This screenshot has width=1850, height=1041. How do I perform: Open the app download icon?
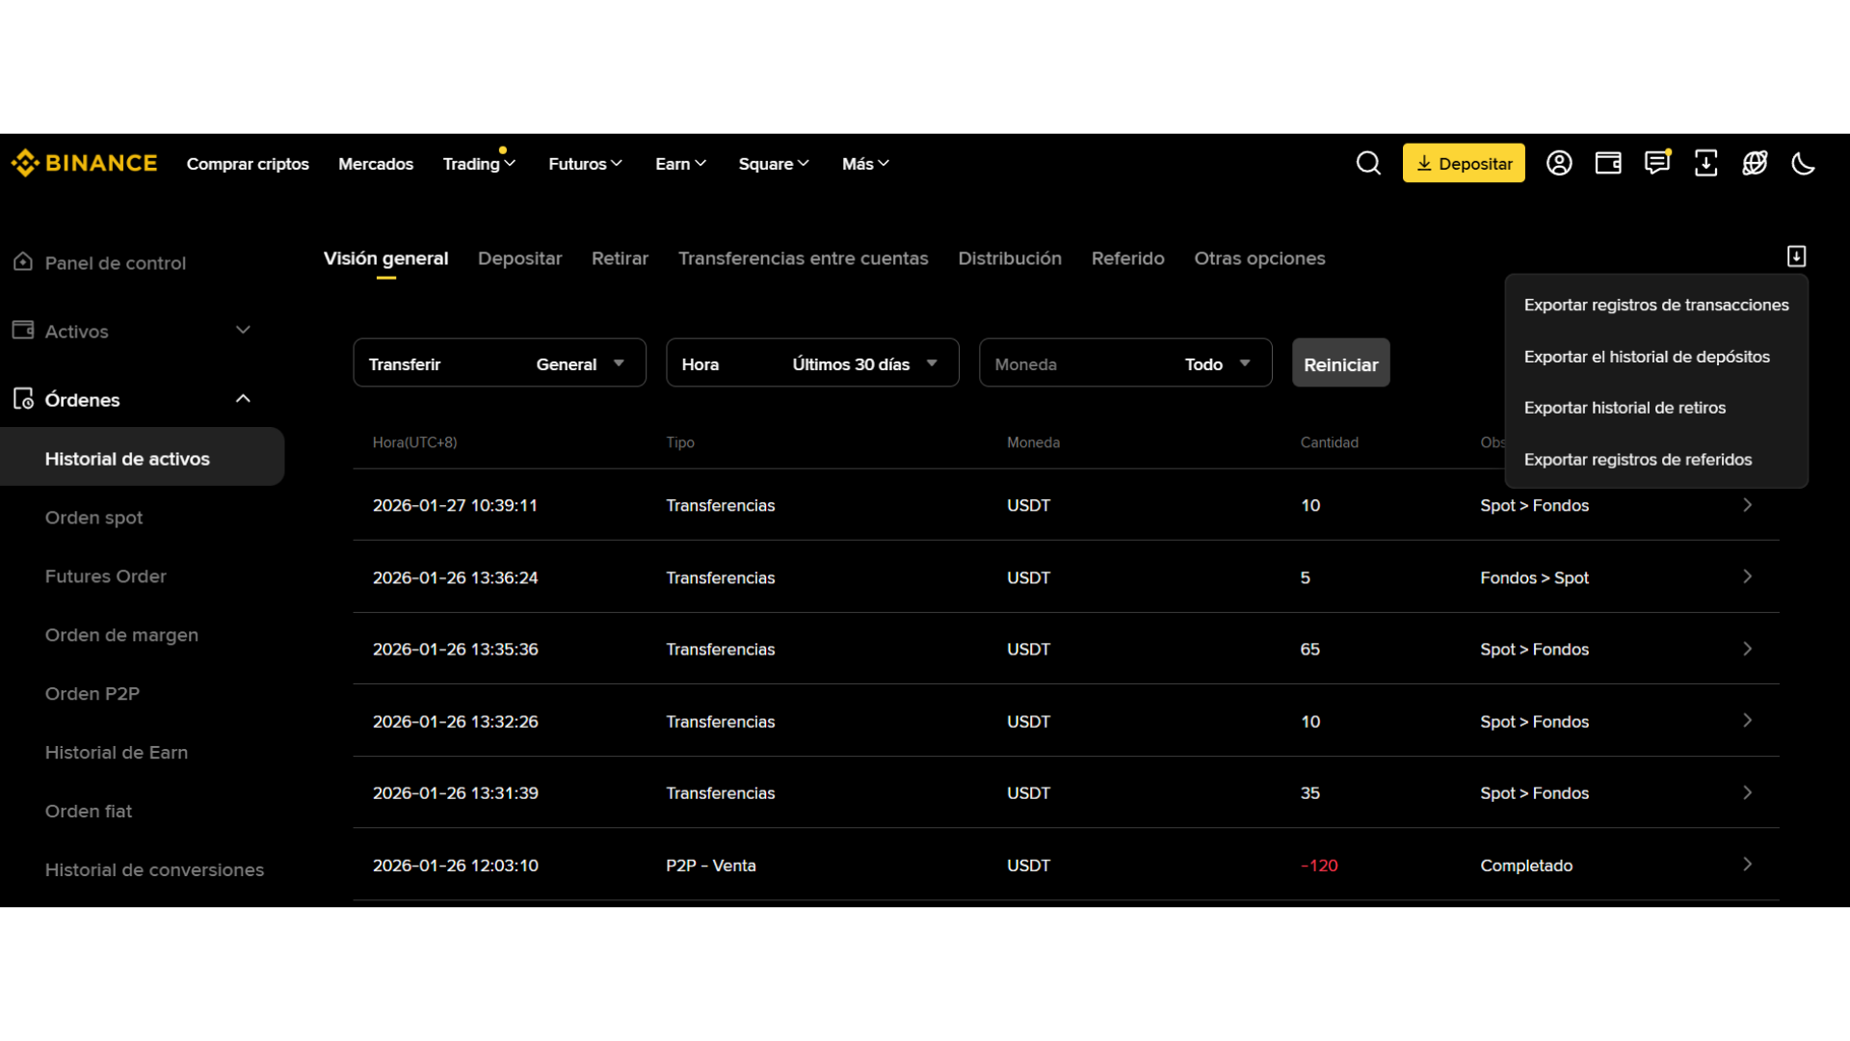(1705, 163)
